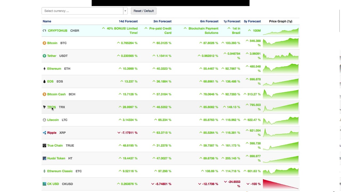Click True Chain's 48.6195 % value

point(130,145)
